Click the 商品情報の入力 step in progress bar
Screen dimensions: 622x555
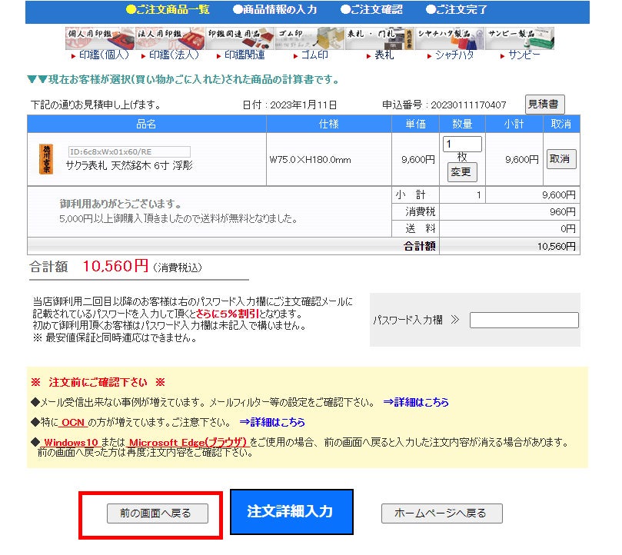pos(275,9)
